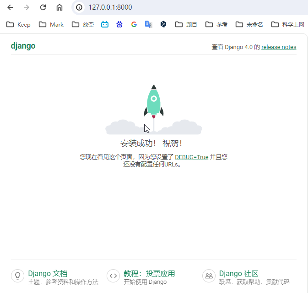Open the Keep bookmarks folder

(18, 25)
